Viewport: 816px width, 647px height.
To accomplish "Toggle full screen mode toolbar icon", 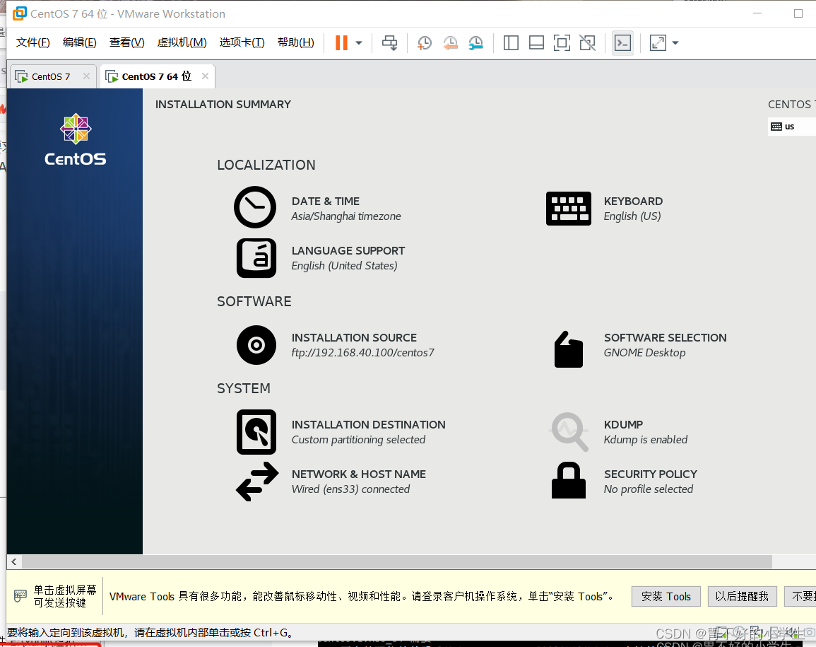I will point(562,43).
